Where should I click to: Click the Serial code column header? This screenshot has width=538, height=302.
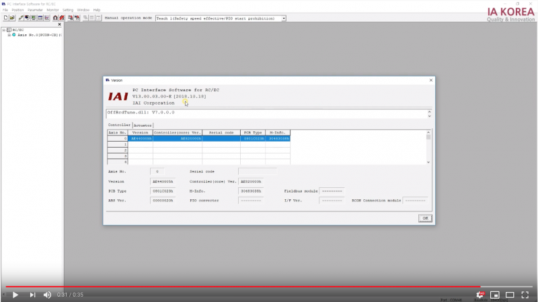coord(221,132)
